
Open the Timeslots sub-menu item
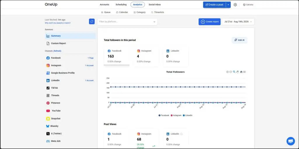point(157,12)
